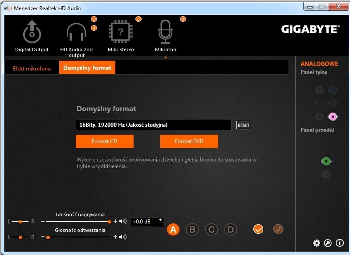350x256 pixels.
Task: Select preset A
Action: click(173, 230)
